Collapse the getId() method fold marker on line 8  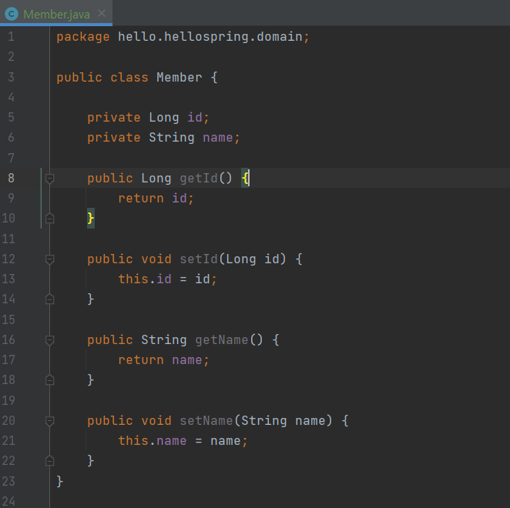tap(49, 179)
